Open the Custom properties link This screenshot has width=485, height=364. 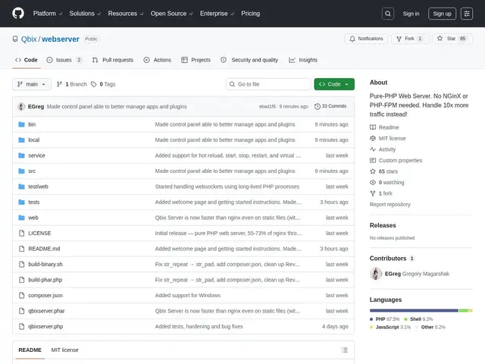coord(396,160)
